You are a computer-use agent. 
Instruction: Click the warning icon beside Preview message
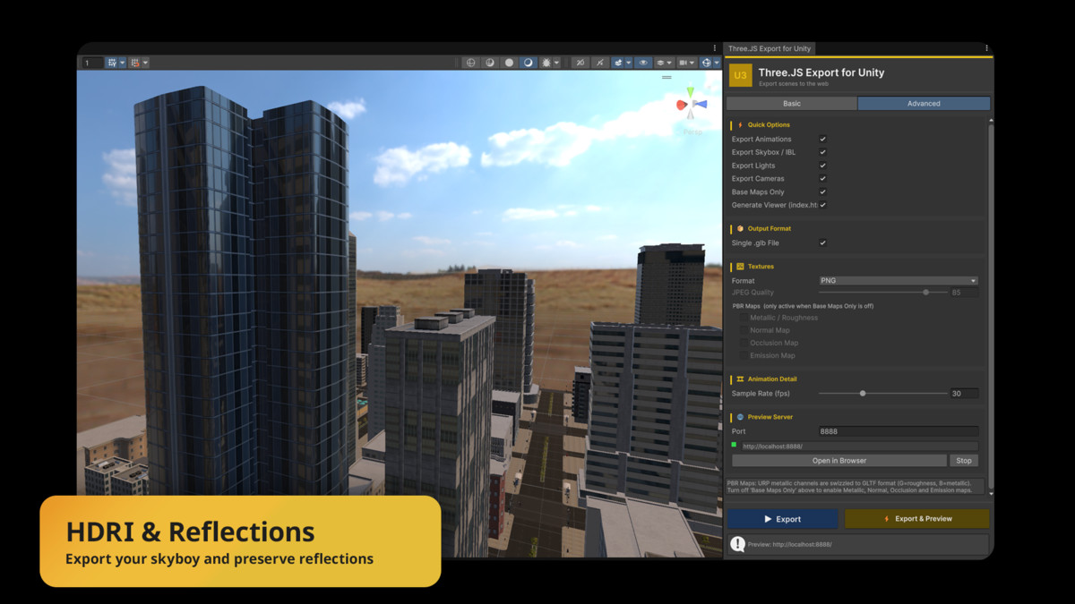(737, 544)
